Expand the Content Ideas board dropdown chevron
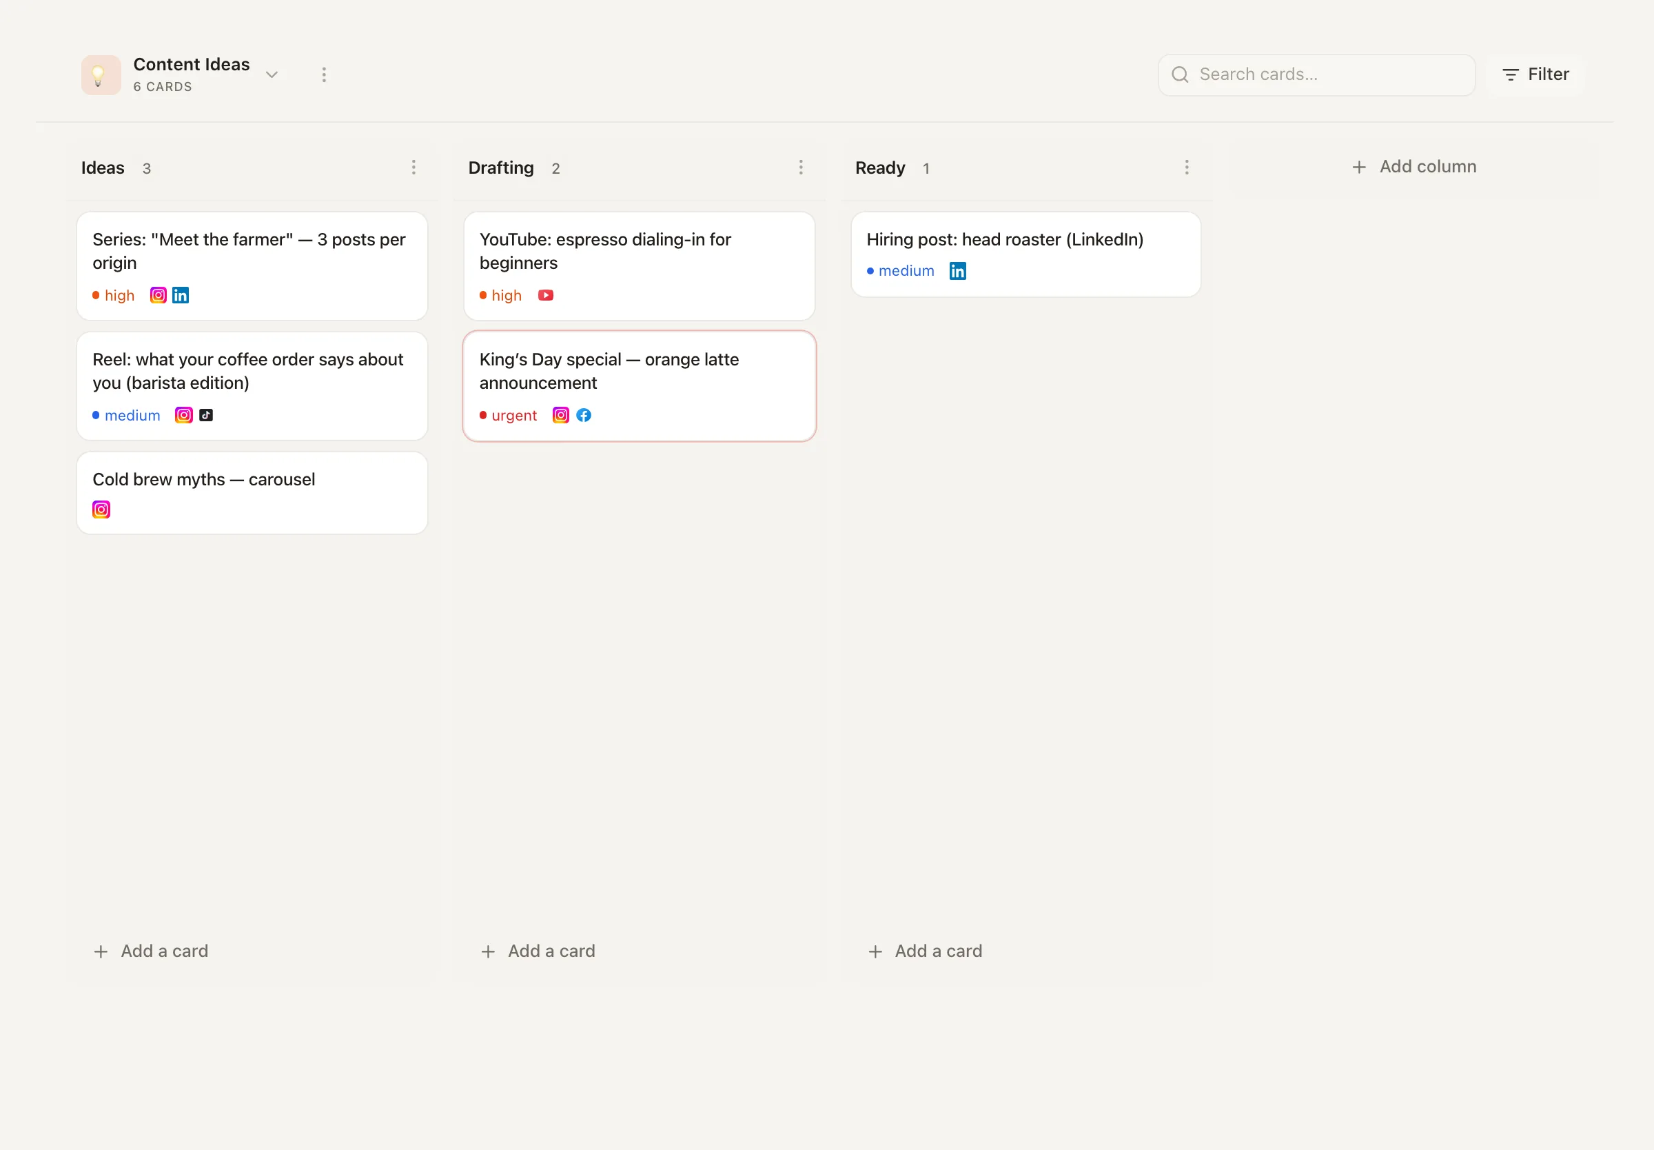 coord(272,75)
